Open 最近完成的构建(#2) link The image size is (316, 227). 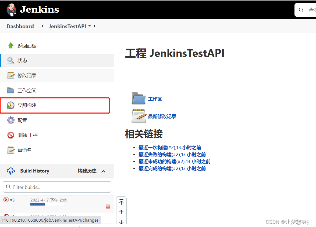click(172, 169)
